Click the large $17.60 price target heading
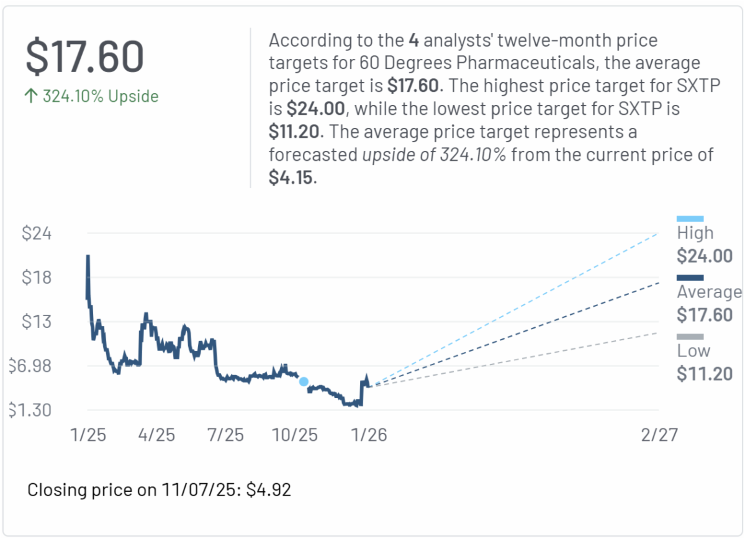Screen dimensions: 745x539 (84, 57)
